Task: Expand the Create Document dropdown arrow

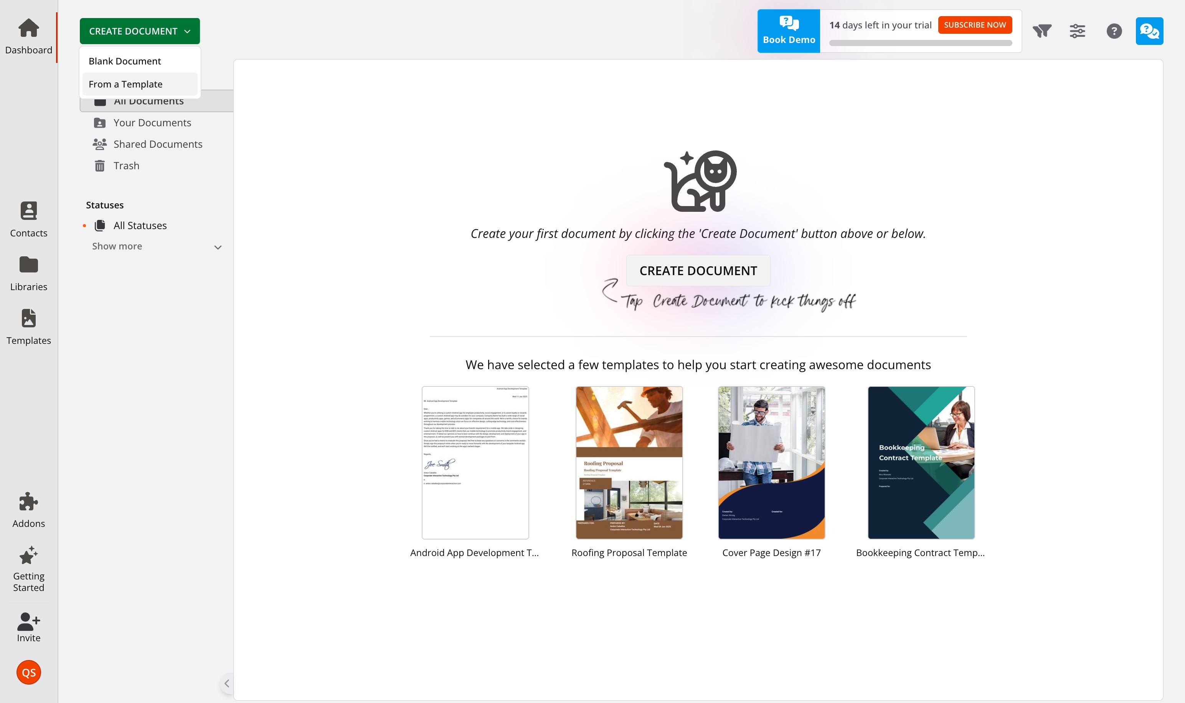Action: [x=188, y=31]
